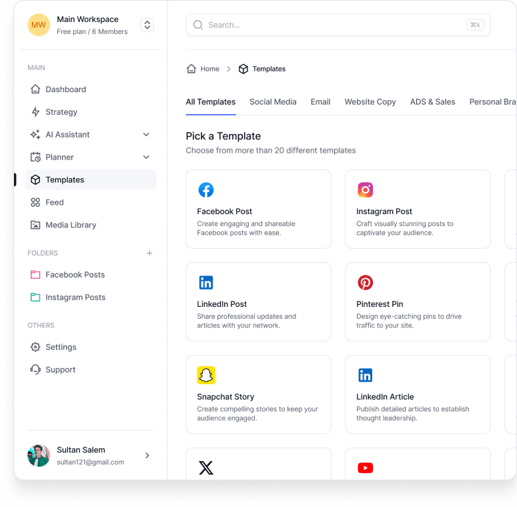Go to Dashboard in sidebar
The image size is (517, 507).
pos(65,89)
